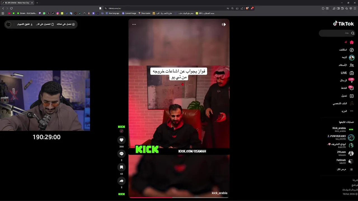358x201 pixels.
Task: Open 29Leen followed account
Action: click(x=346, y=153)
